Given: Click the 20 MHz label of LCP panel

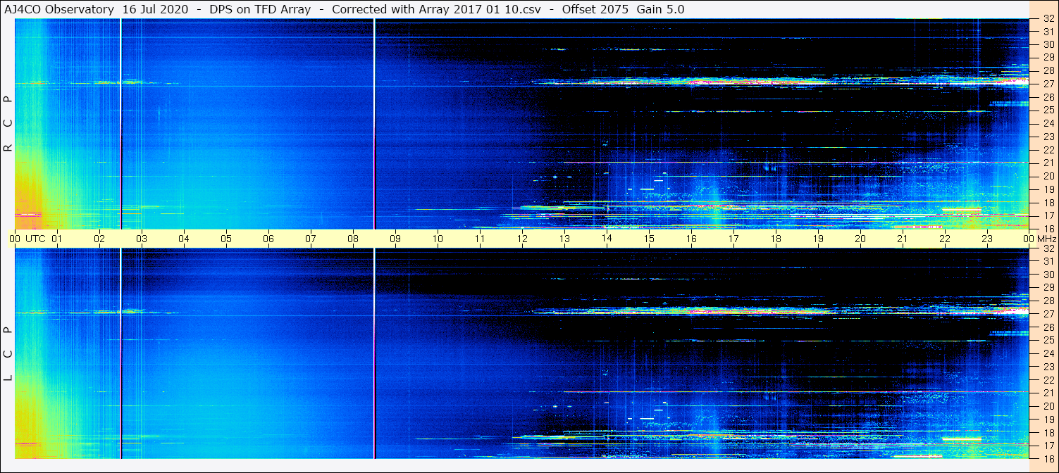Looking at the screenshot, I should tap(1048, 406).
